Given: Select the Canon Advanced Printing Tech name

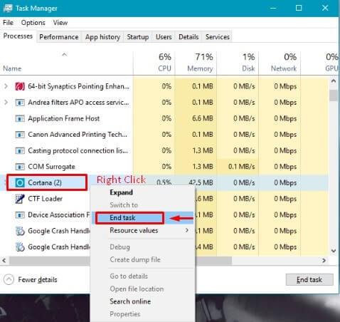Looking at the screenshot, I should (x=78, y=135).
